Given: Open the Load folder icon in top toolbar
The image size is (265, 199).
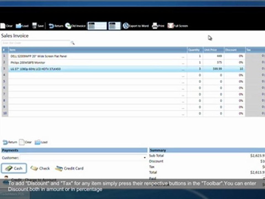Looking at the screenshot, I should tap(22, 26).
